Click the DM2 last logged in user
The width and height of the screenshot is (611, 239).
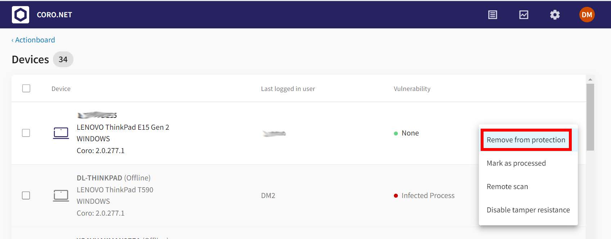[268, 196]
